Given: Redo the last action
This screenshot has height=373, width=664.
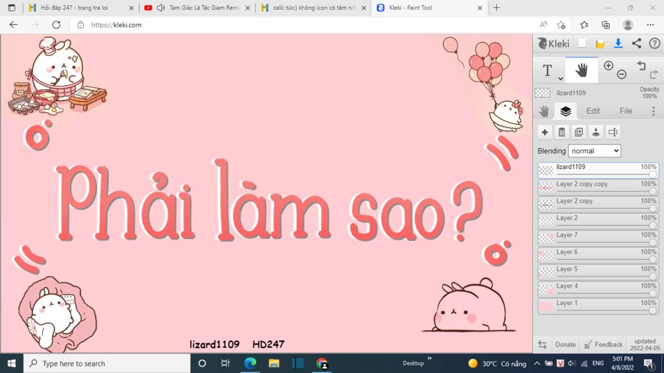Looking at the screenshot, I should 654,74.
